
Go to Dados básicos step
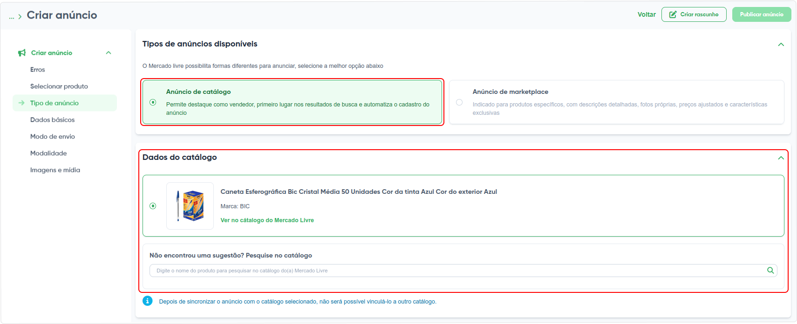pyautogui.click(x=53, y=120)
